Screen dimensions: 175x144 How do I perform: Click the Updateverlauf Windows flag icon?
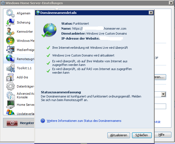point(10,112)
